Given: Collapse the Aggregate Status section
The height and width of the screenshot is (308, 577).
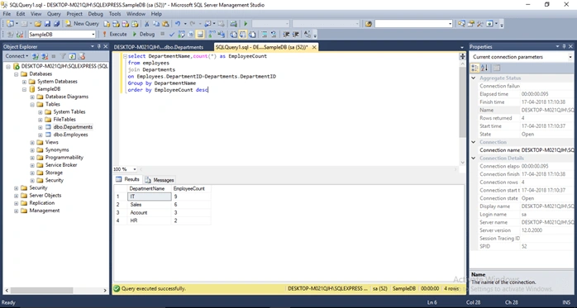Looking at the screenshot, I should [x=474, y=78].
